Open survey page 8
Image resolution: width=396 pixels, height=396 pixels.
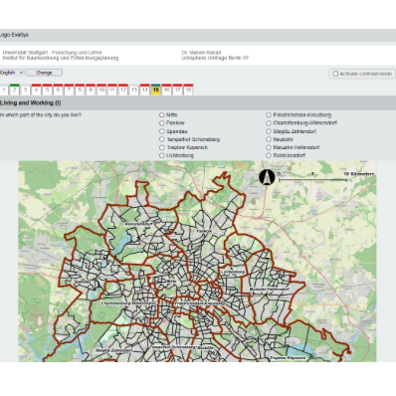pyautogui.click(x=80, y=90)
